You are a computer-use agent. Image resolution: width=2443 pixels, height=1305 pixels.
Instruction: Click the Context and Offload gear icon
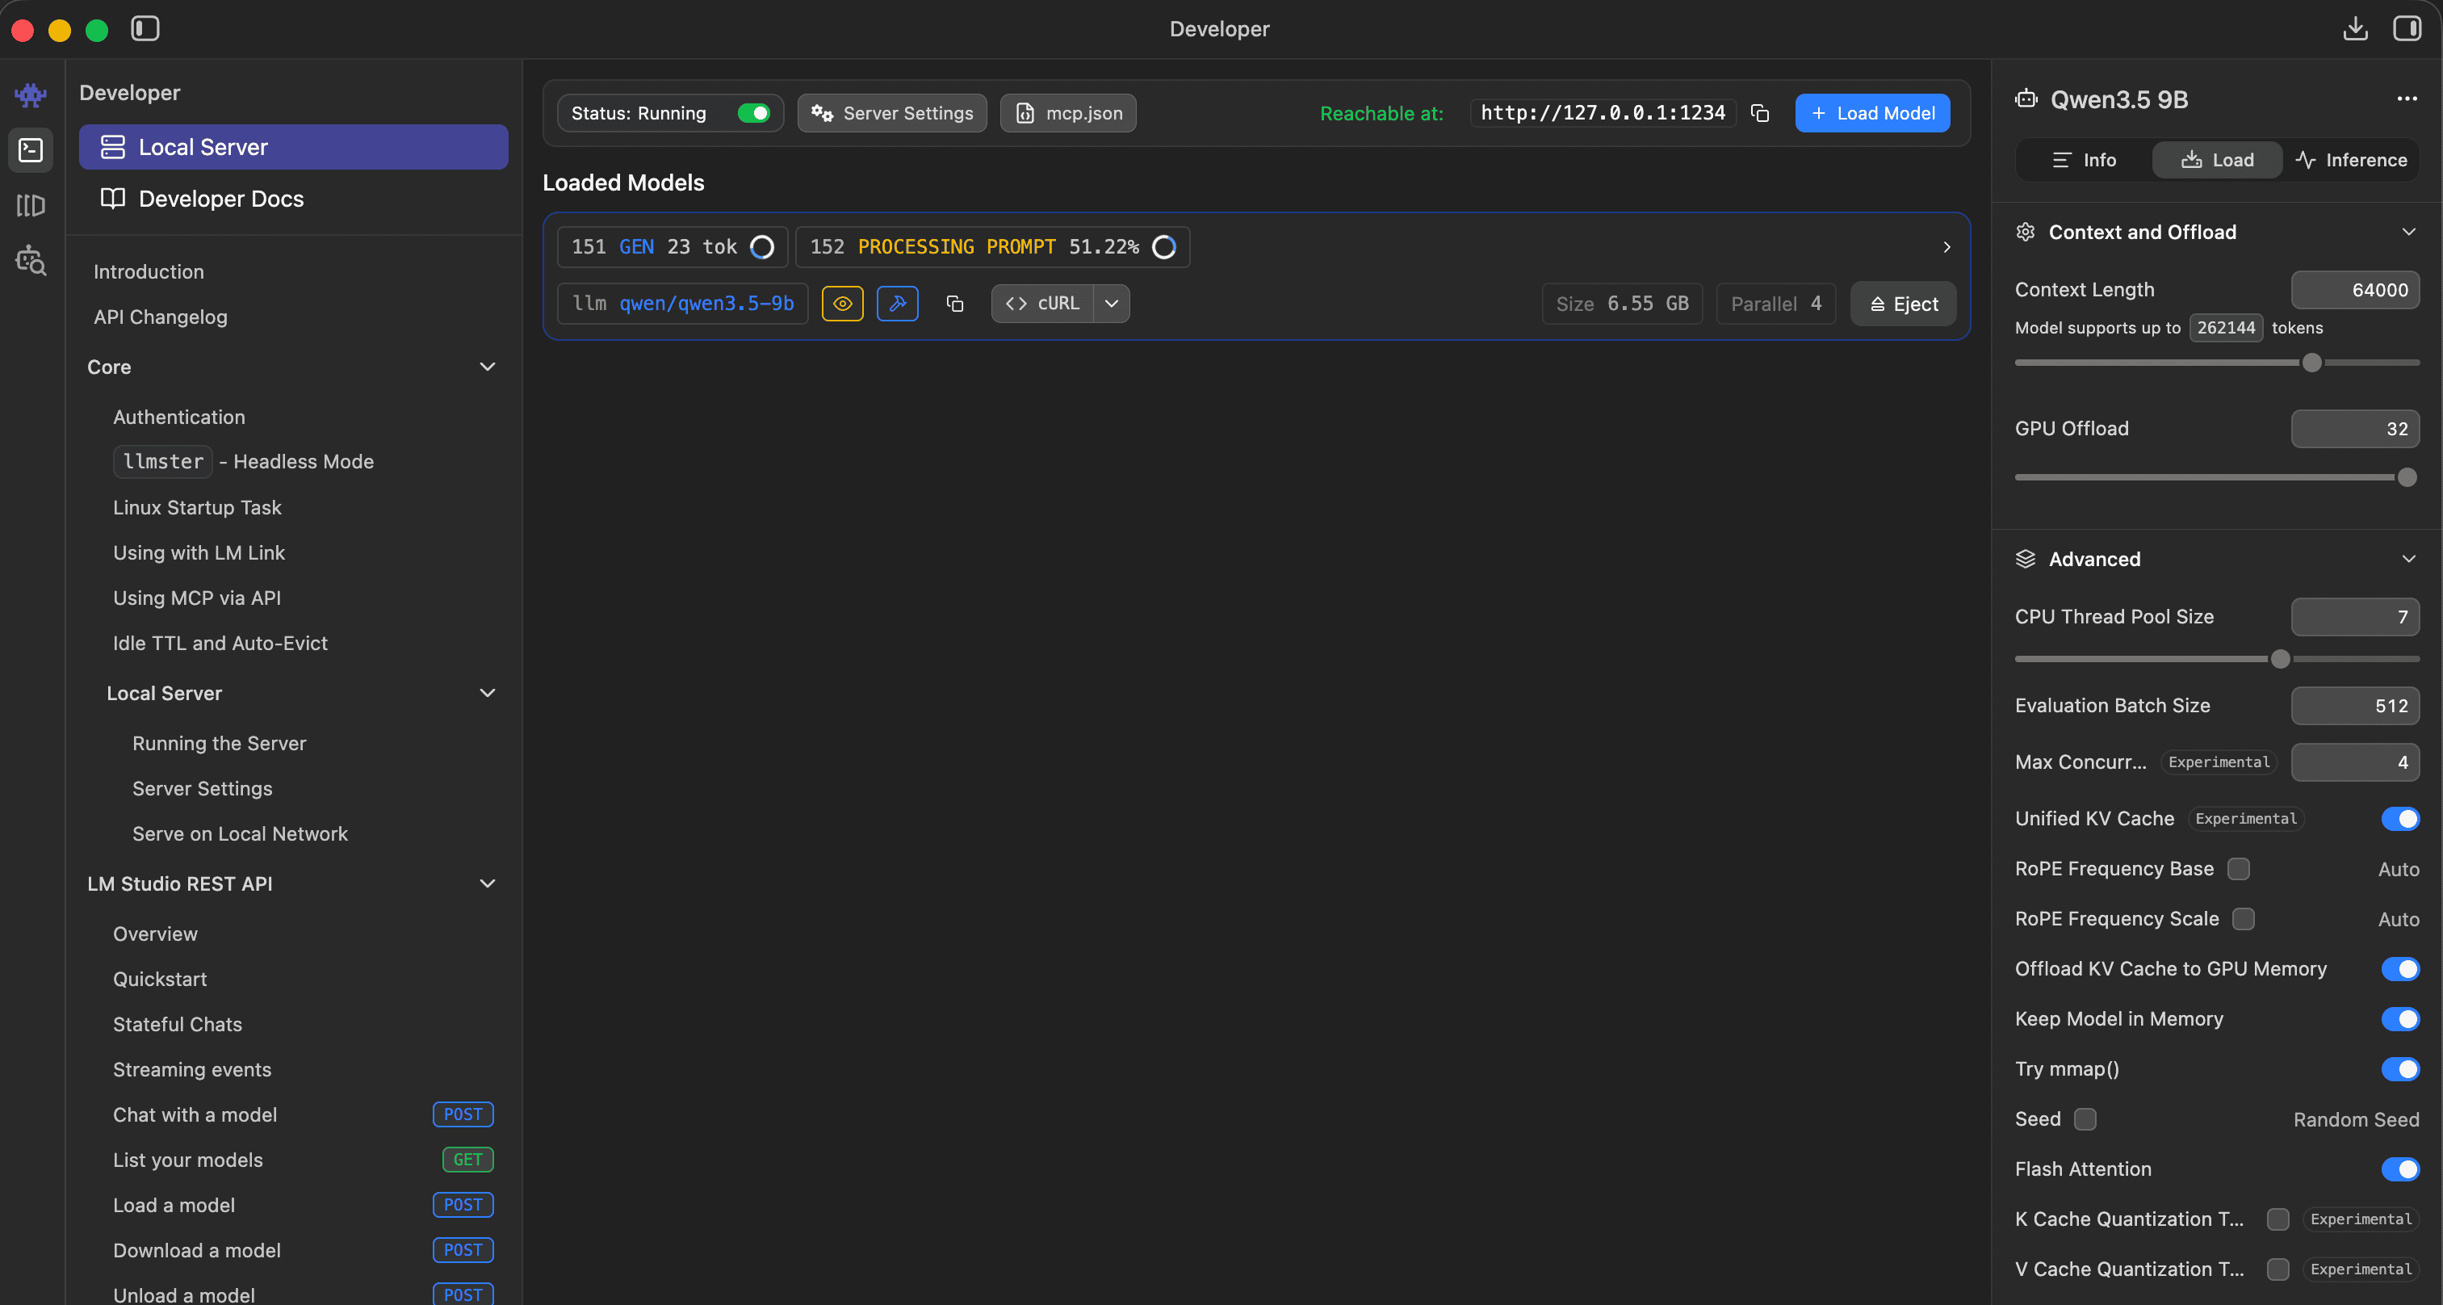click(x=2026, y=233)
